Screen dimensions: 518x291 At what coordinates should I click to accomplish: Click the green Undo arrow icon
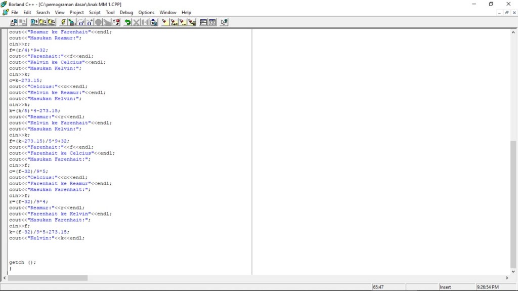pyautogui.click(x=127, y=22)
